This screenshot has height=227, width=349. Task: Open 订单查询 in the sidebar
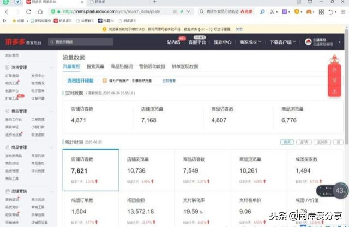point(12,76)
